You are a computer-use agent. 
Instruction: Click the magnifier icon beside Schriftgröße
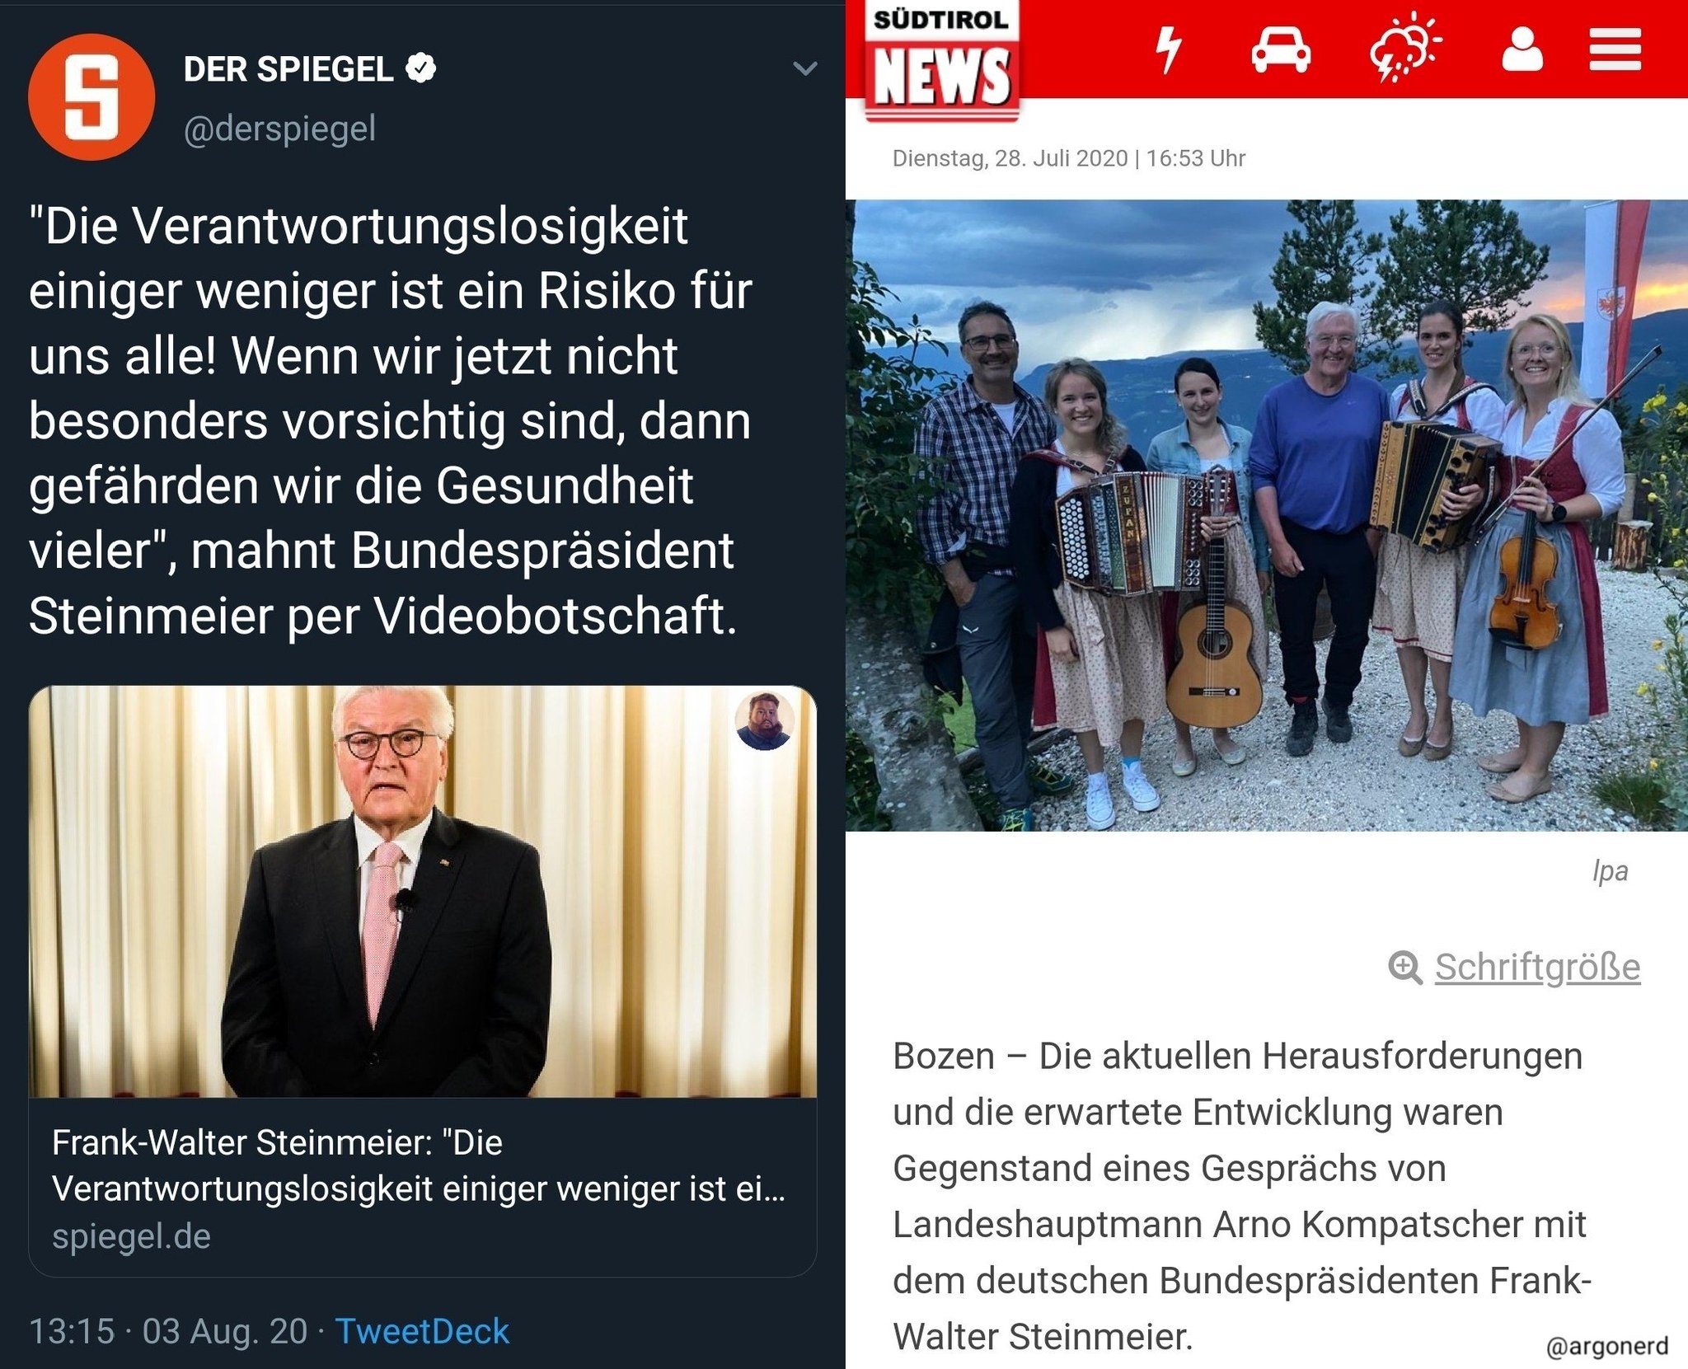coord(1404,967)
